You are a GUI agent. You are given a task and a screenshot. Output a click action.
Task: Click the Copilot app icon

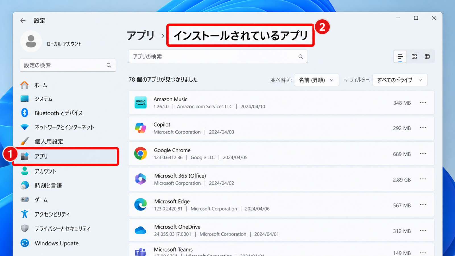(x=140, y=128)
